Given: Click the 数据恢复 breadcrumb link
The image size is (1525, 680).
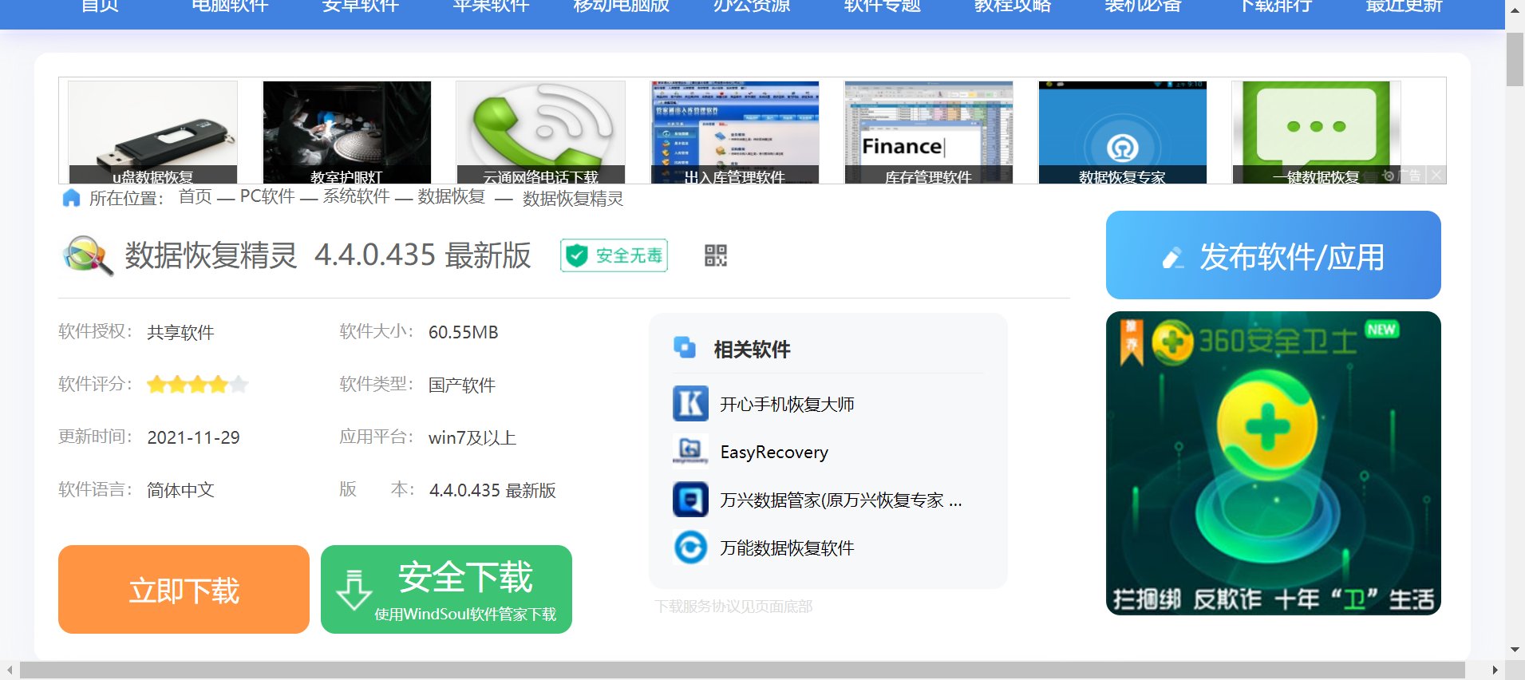Looking at the screenshot, I should click(x=452, y=196).
